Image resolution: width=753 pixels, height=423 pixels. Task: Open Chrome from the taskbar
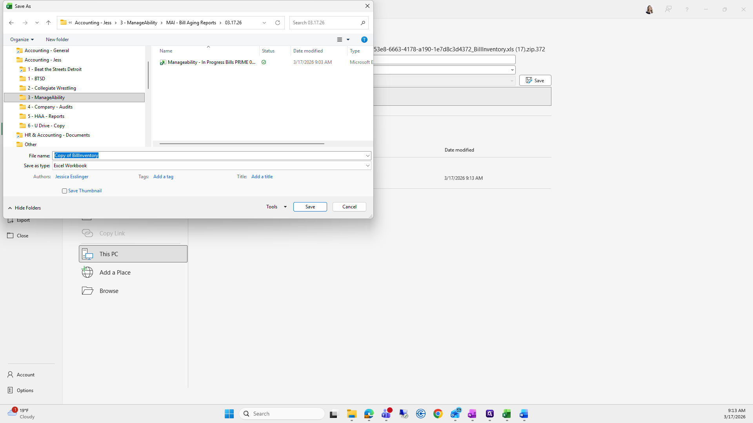click(x=438, y=414)
